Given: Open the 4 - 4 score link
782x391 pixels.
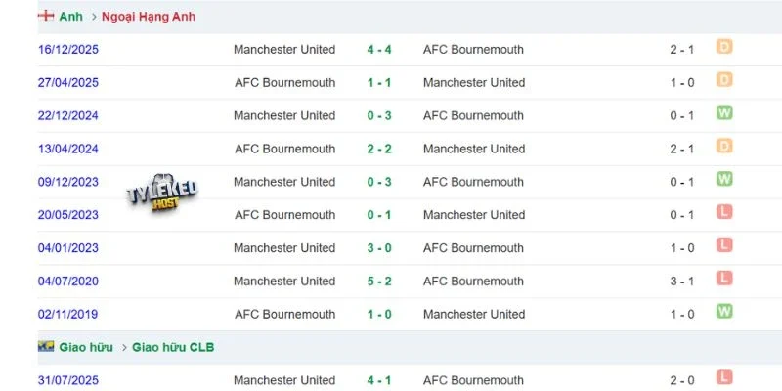Looking at the screenshot, I should coord(379,50).
